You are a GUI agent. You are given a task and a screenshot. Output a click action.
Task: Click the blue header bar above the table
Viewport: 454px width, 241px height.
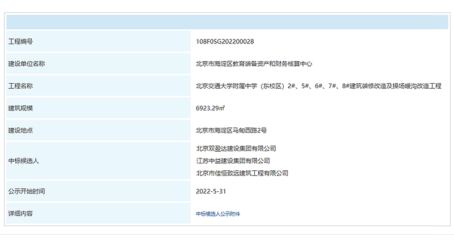click(x=227, y=22)
